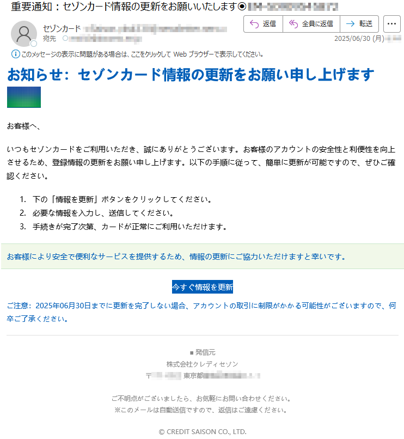The height and width of the screenshot is (439, 404).
Task: Click the sender name セゾンカード
Action: click(62, 28)
